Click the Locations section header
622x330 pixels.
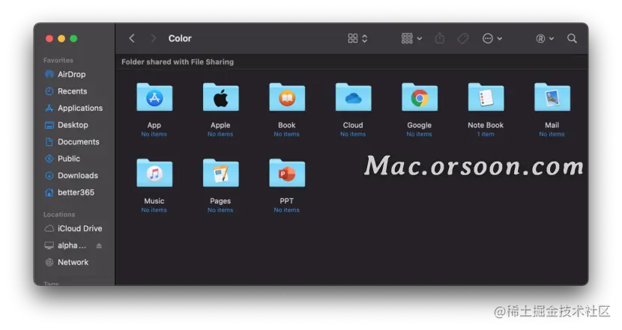[x=59, y=214]
